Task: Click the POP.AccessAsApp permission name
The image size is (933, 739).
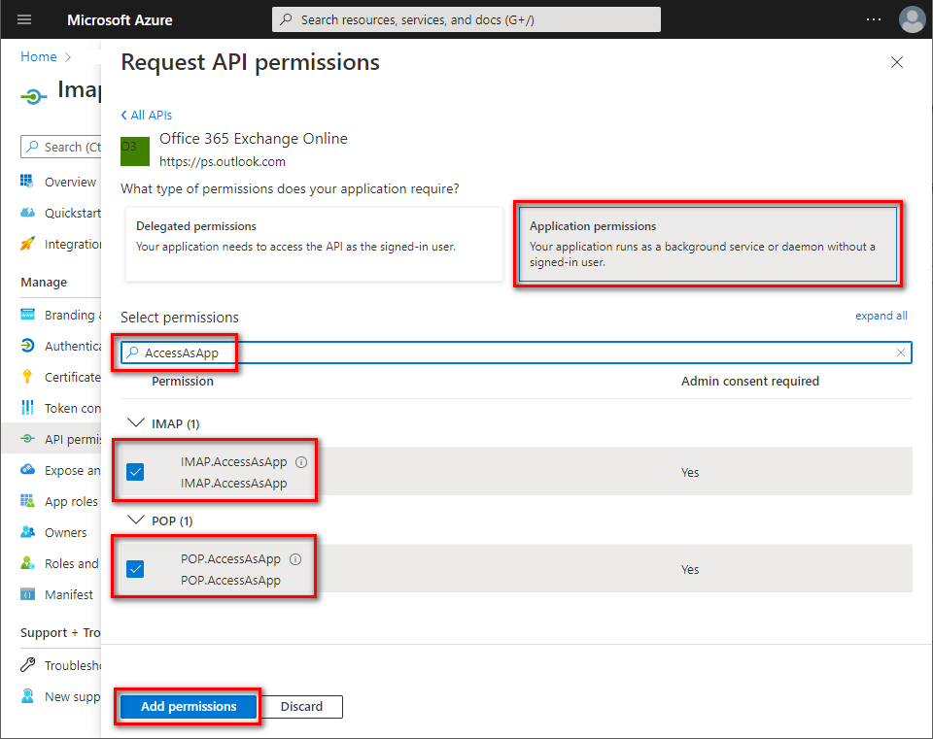Action: (230, 558)
